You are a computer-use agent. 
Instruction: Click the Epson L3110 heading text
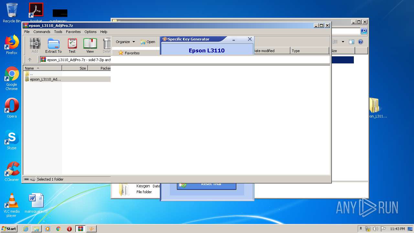coord(207,50)
